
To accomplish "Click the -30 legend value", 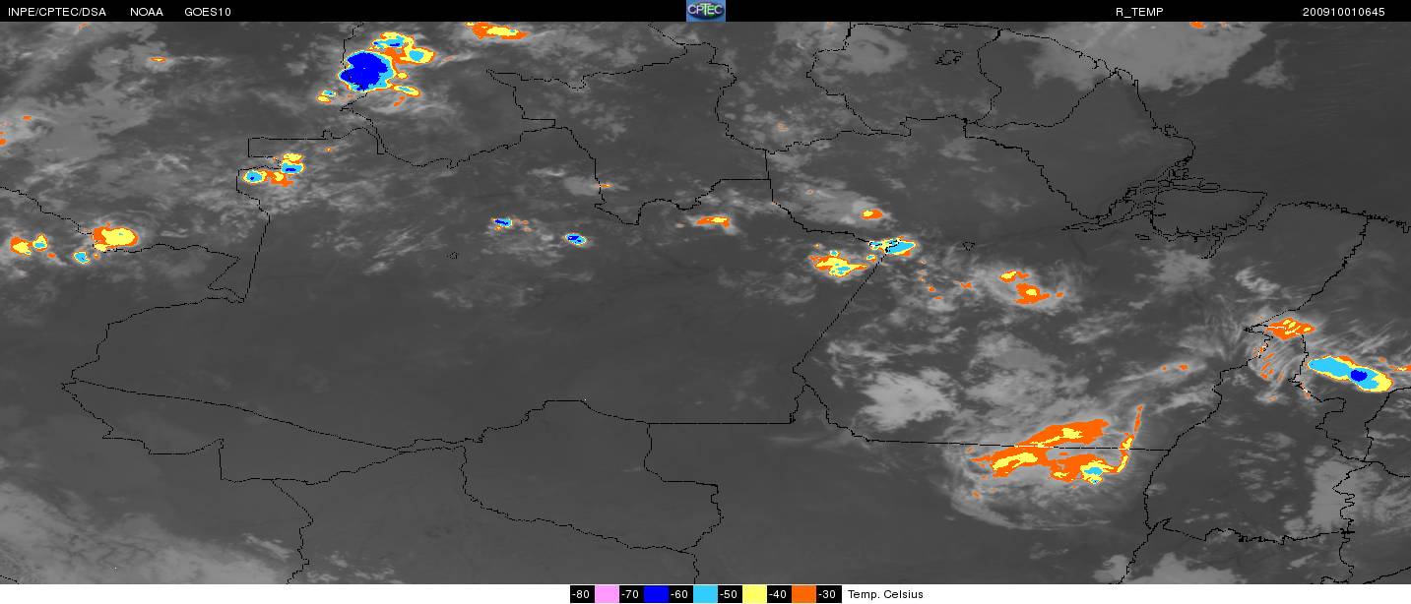I will [x=828, y=594].
